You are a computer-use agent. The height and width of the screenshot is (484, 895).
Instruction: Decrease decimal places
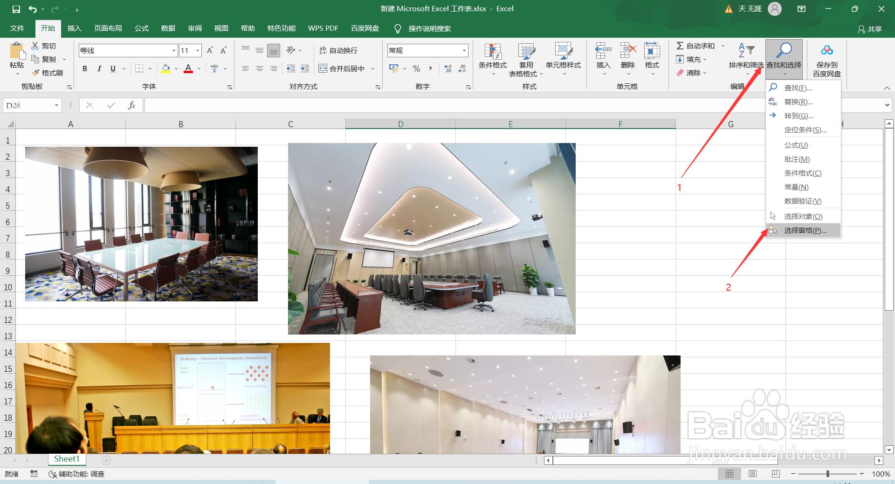[462, 68]
